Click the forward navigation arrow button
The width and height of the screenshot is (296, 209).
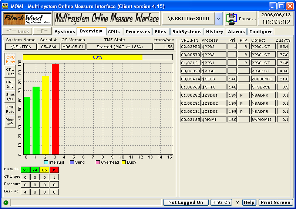tap(43, 31)
